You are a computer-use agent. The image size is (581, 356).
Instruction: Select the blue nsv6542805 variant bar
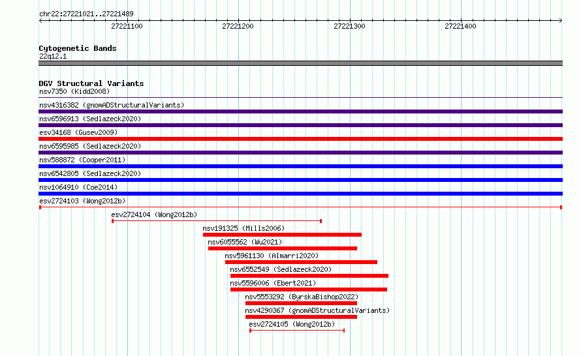coord(300,180)
